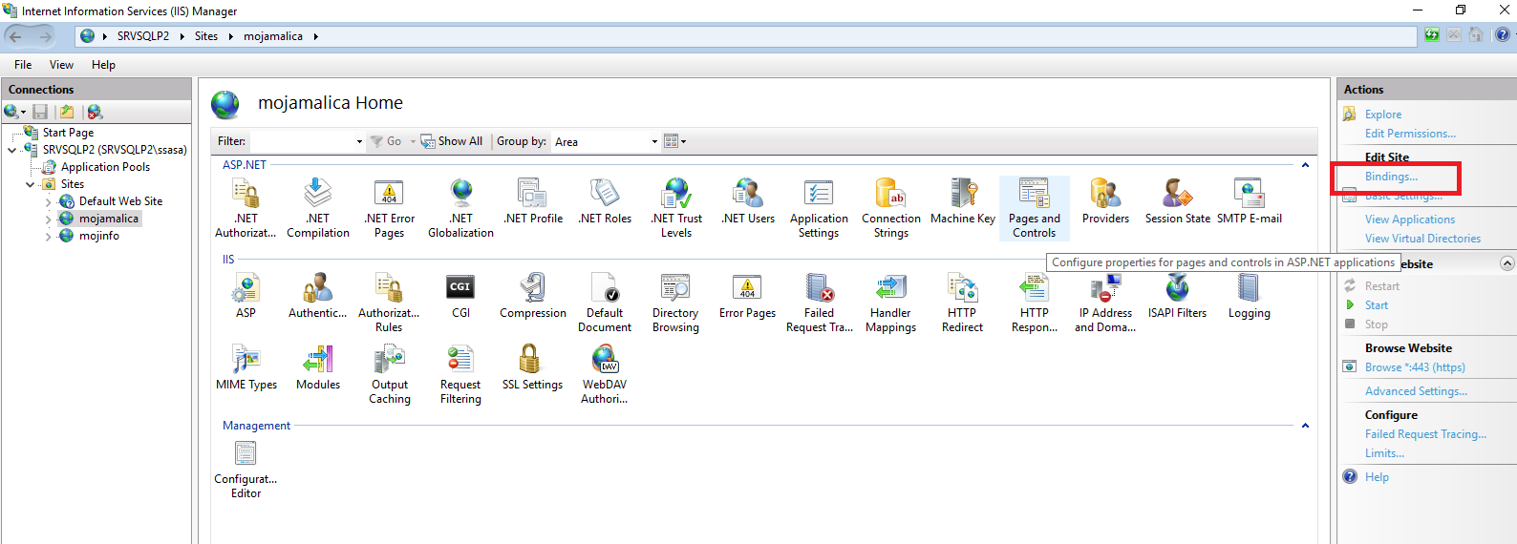Viewport: 1517px width, 544px height.
Task: Open the .NET Users feature
Action: (748, 200)
